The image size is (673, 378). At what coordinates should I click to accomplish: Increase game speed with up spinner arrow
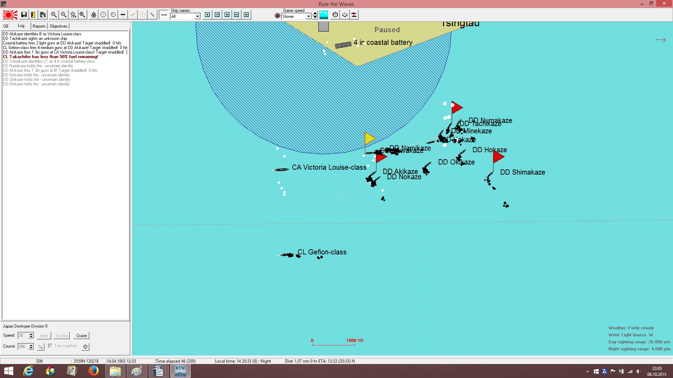[315, 14]
